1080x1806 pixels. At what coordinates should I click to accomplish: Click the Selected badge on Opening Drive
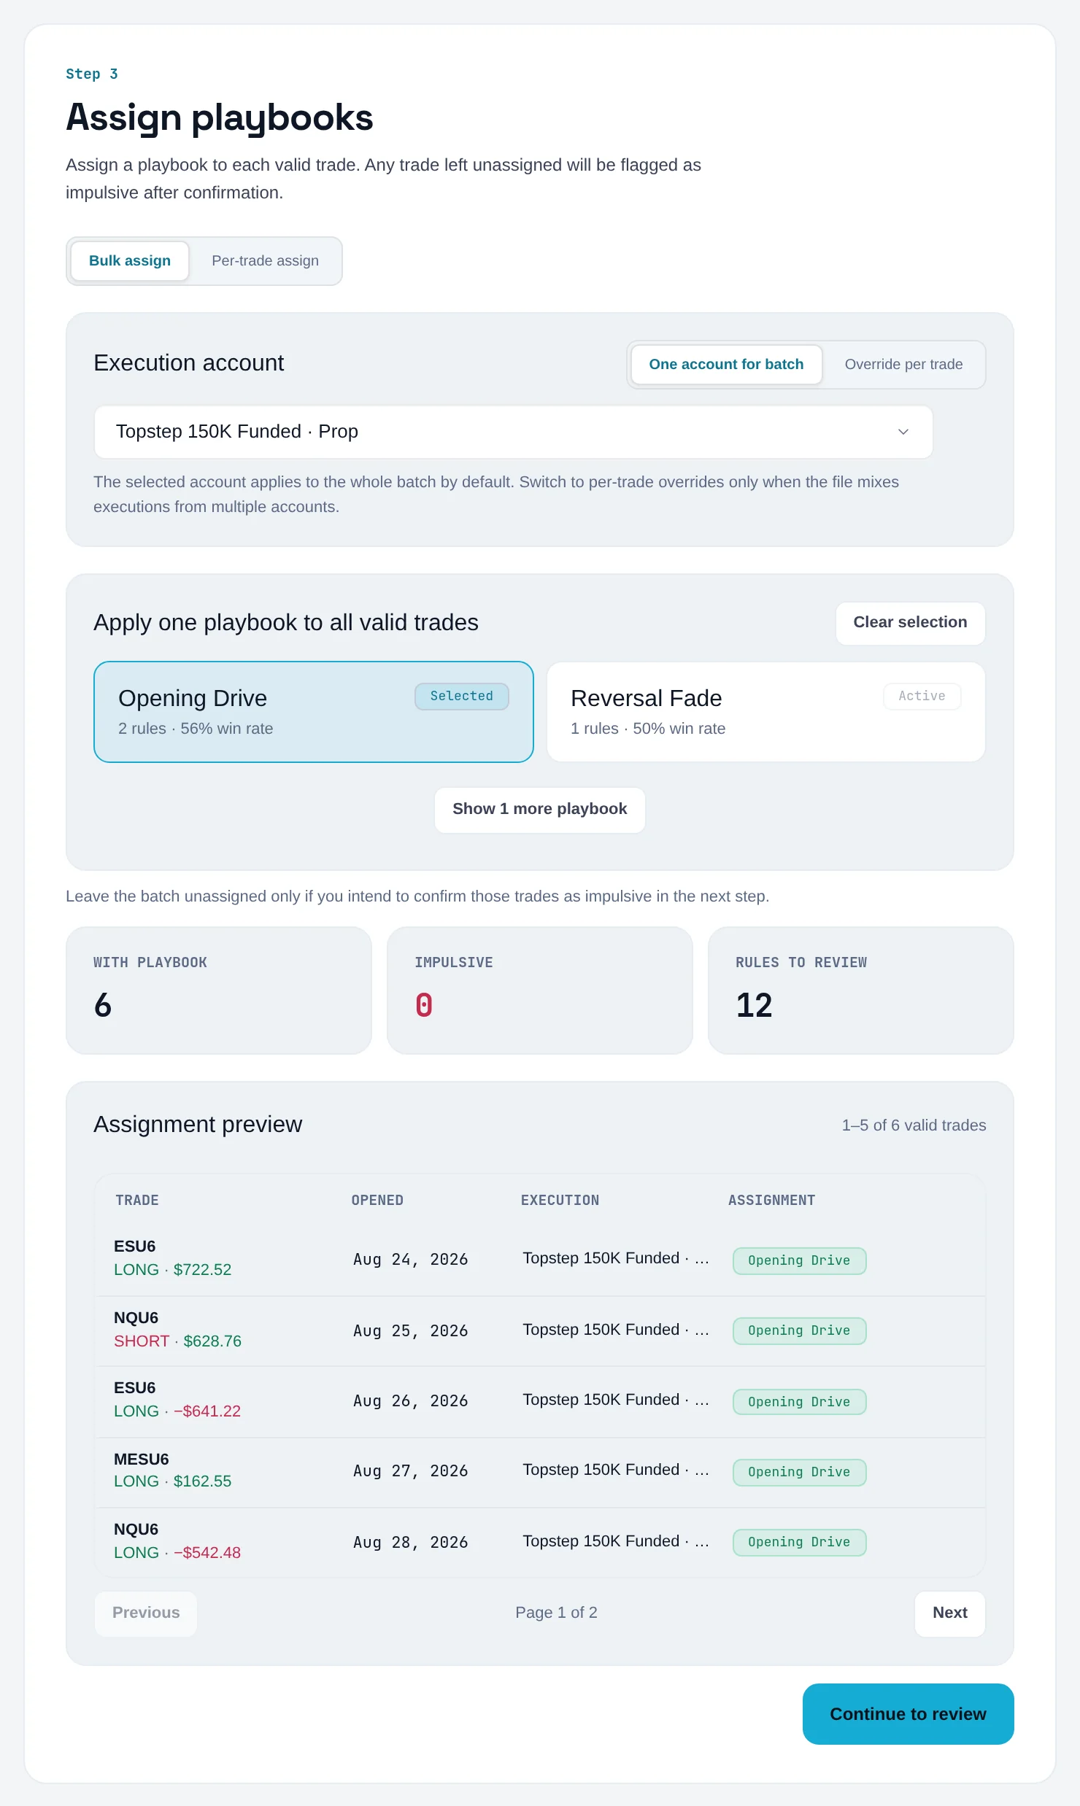pyautogui.click(x=462, y=697)
